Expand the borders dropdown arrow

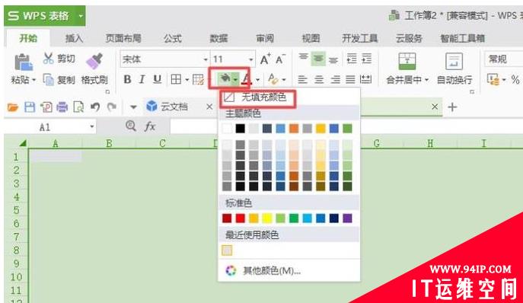pos(187,80)
